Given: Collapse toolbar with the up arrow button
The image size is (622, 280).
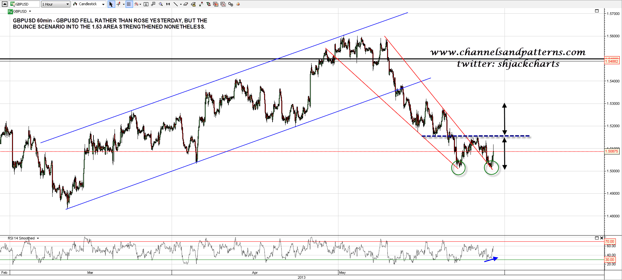Looking at the screenshot, I should (x=5, y=4).
